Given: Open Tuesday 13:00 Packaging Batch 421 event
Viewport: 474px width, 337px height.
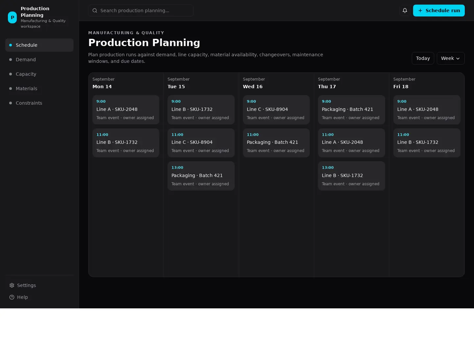Looking at the screenshot, I should tap(201, 176).
